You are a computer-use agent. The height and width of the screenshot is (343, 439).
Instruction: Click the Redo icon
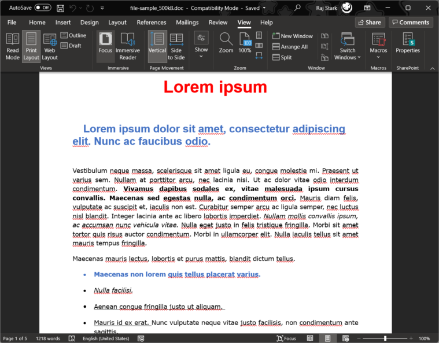(x=90, y=9)
